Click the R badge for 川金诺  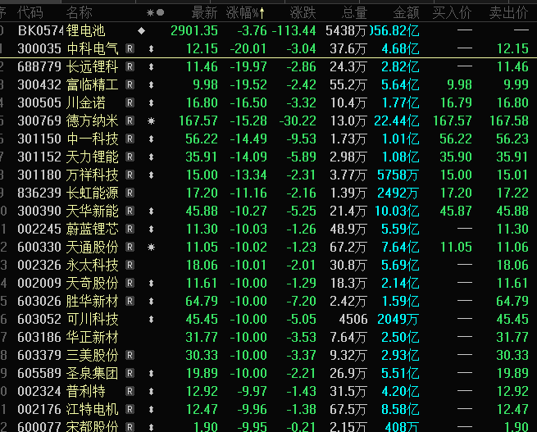pos(130,102)
